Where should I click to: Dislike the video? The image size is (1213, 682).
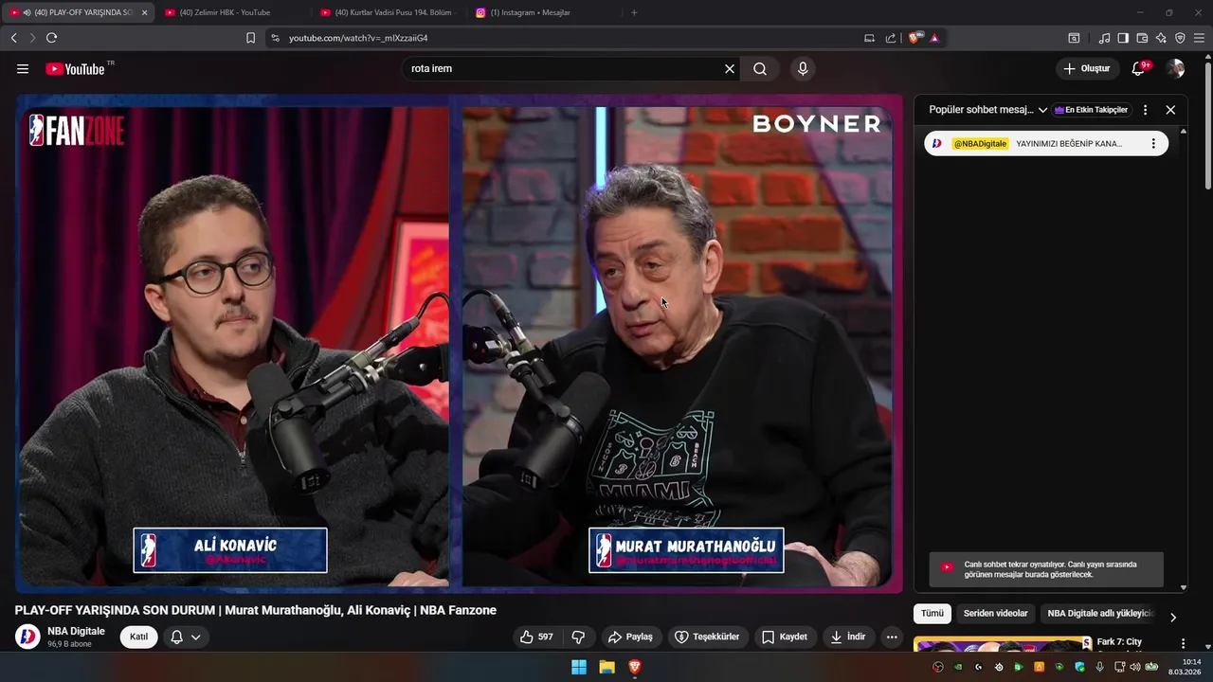[x=578, y=637]
